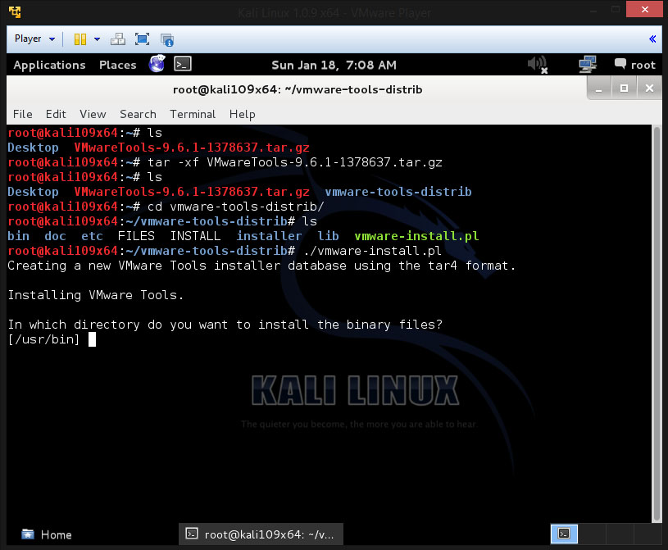This screenshot has height=550, width=668.
Task: Click the INSTALL entry in listing
Action: 195,236
